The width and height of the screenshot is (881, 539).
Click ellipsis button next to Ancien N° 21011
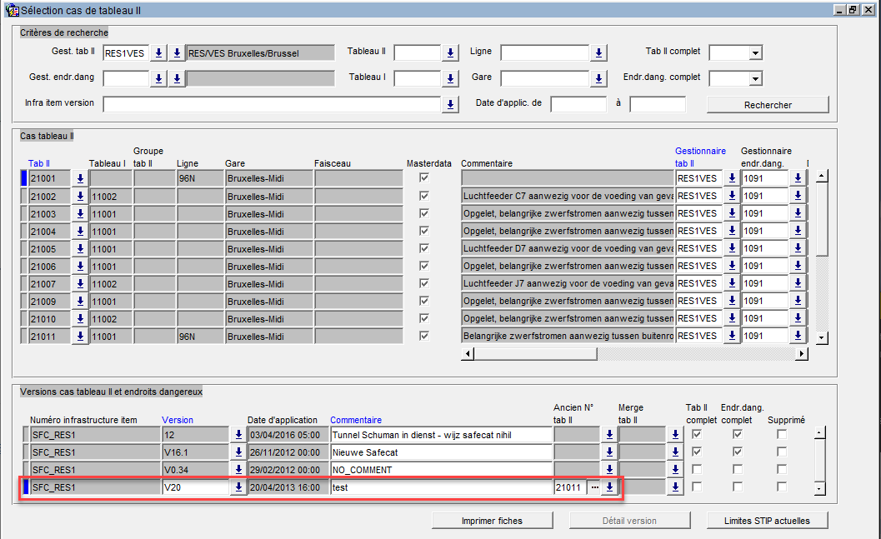(x=594, y=487)
